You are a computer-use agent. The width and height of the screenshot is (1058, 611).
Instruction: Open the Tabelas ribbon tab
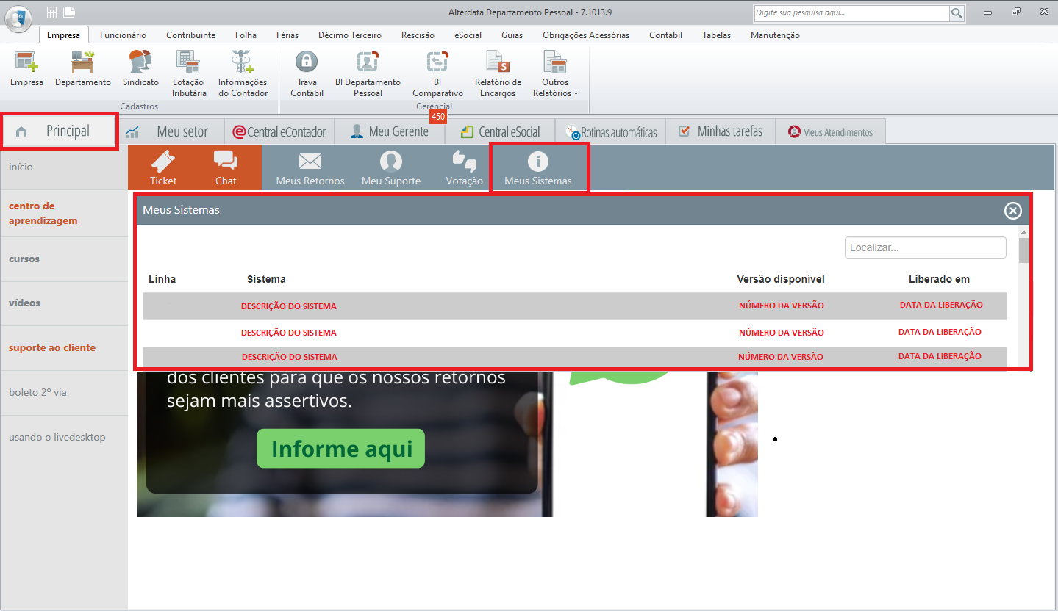[716, 35]
